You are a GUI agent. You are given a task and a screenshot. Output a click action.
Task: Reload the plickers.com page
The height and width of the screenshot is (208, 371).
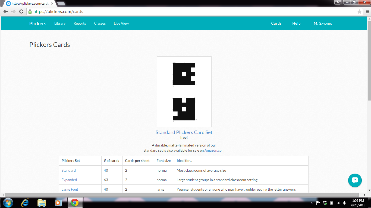pos(21,12)
